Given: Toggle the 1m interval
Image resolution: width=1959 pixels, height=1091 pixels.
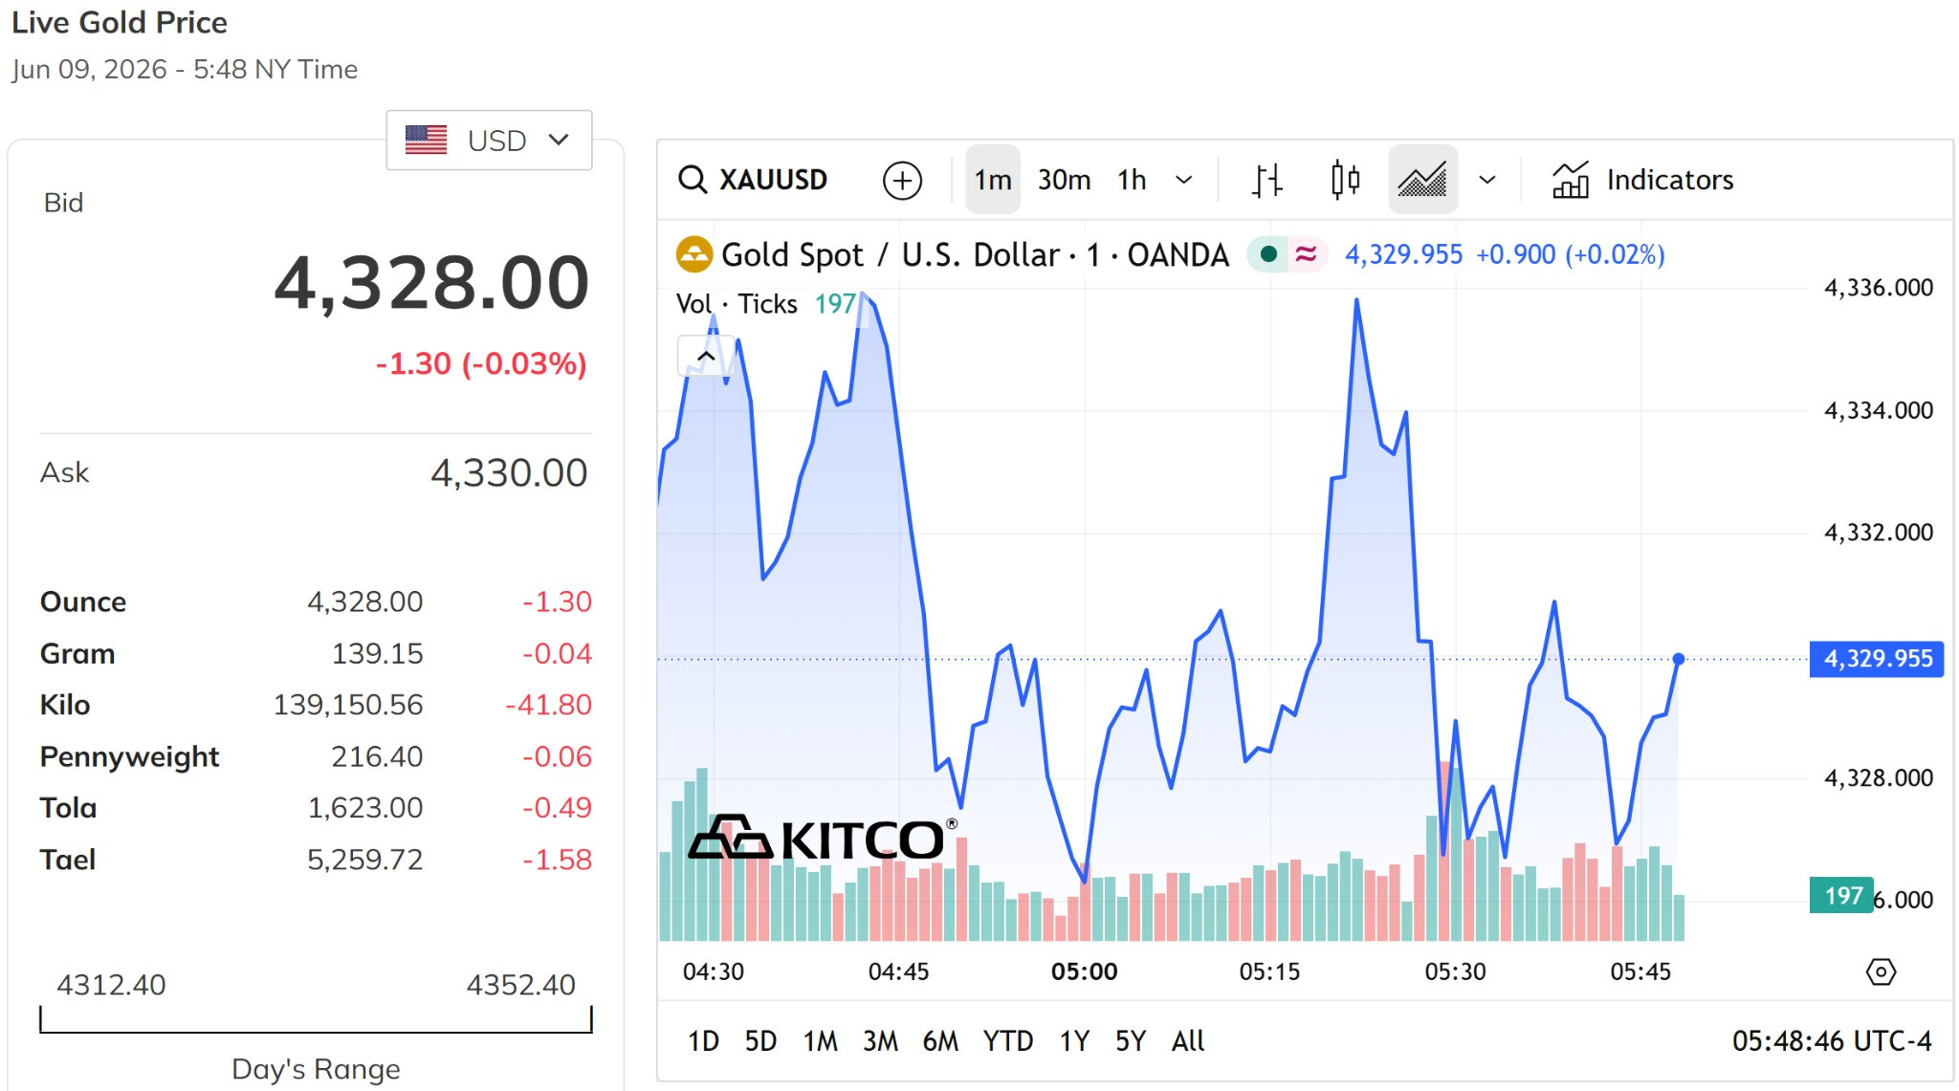Looking at the screenshot, I should (x=993, y=180).
